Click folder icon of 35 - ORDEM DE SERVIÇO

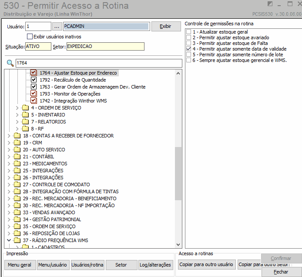[17, 226]
